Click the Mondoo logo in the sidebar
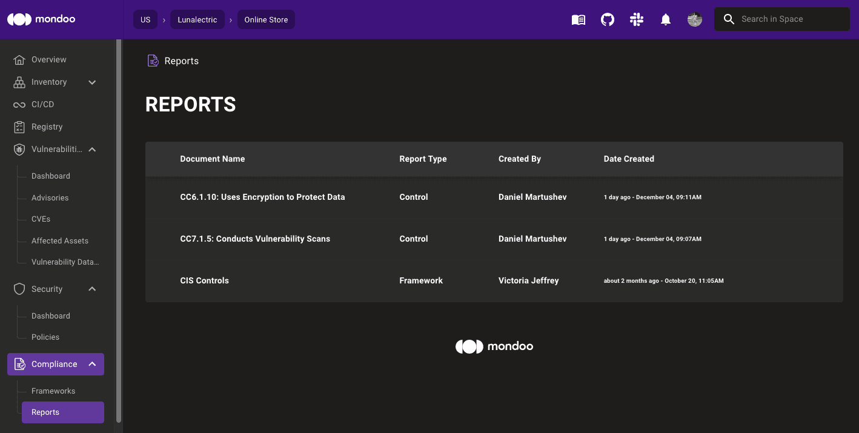This screenshot has height=433, width=859. [41, 19]
